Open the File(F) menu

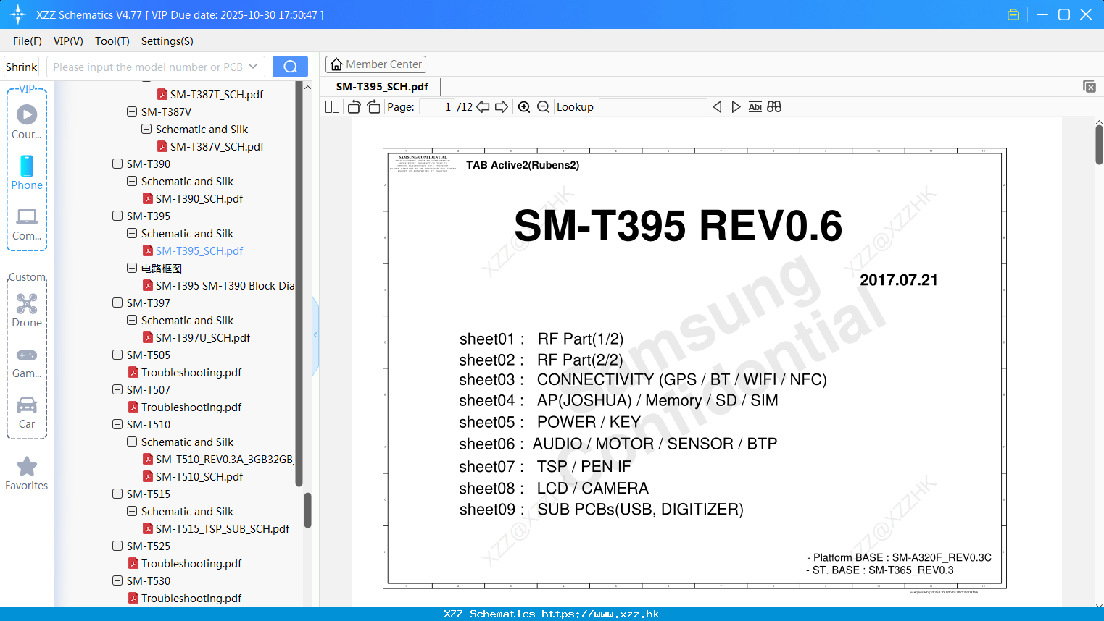(28, 41)
